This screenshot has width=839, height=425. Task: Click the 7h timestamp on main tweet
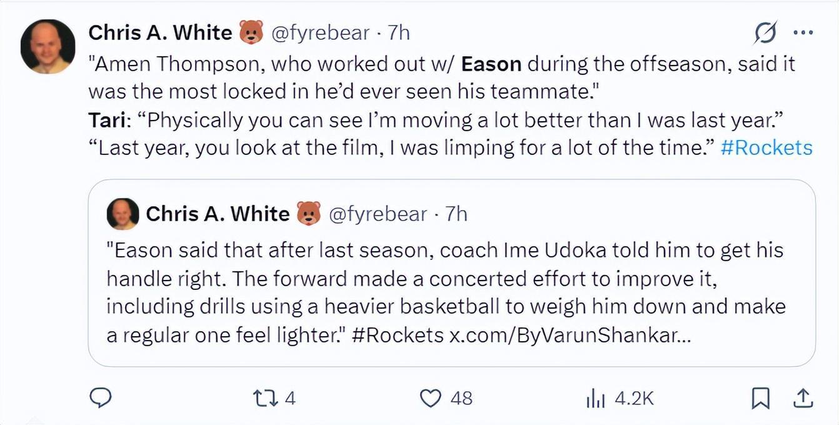pyautogui.click(x=399, y=32)
